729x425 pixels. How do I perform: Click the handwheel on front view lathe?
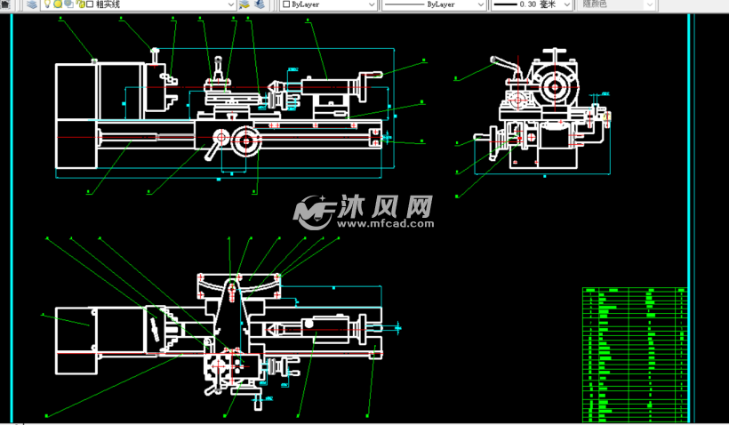pyautogui.click(x=246, y=140)
